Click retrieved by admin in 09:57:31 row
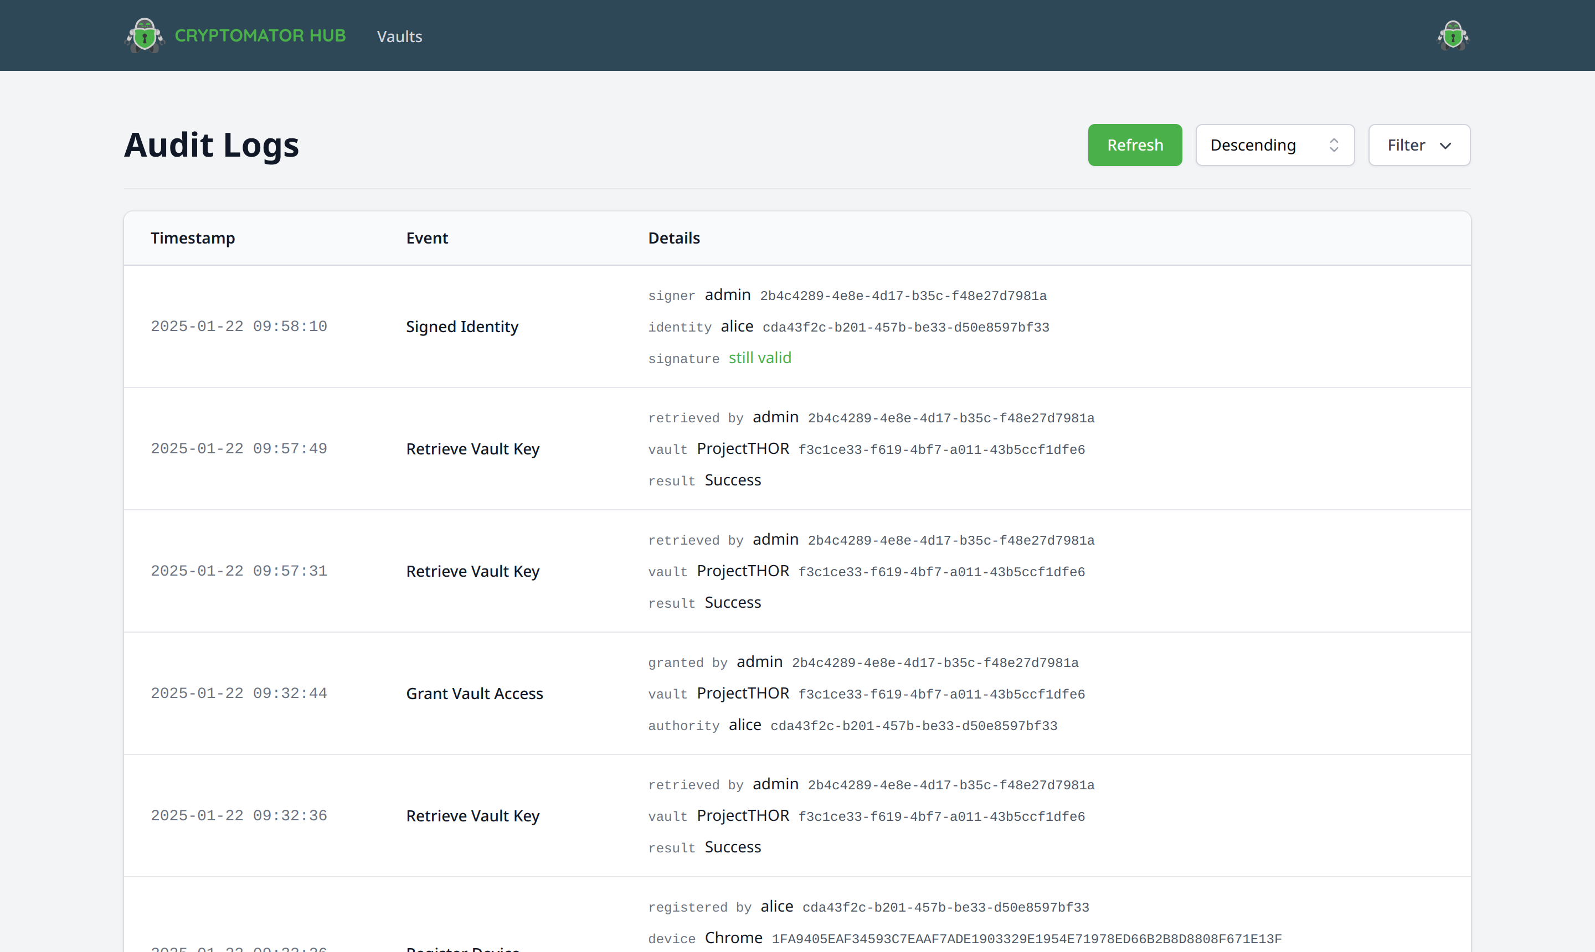Screen dimensions: 1595x952 pos(776,540)
